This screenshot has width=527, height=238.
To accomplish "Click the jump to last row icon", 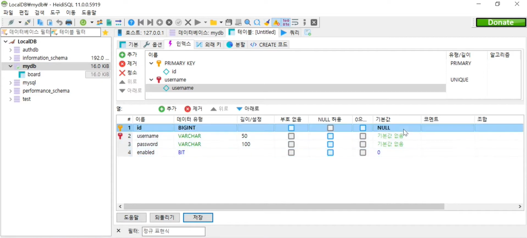I will pos(150,22).
